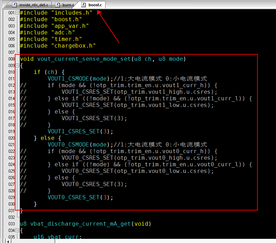Screen dimensions: 276x243
Task: Click line number 033 in the gutter
Action: pyautogui.click(x=11, y=224)
